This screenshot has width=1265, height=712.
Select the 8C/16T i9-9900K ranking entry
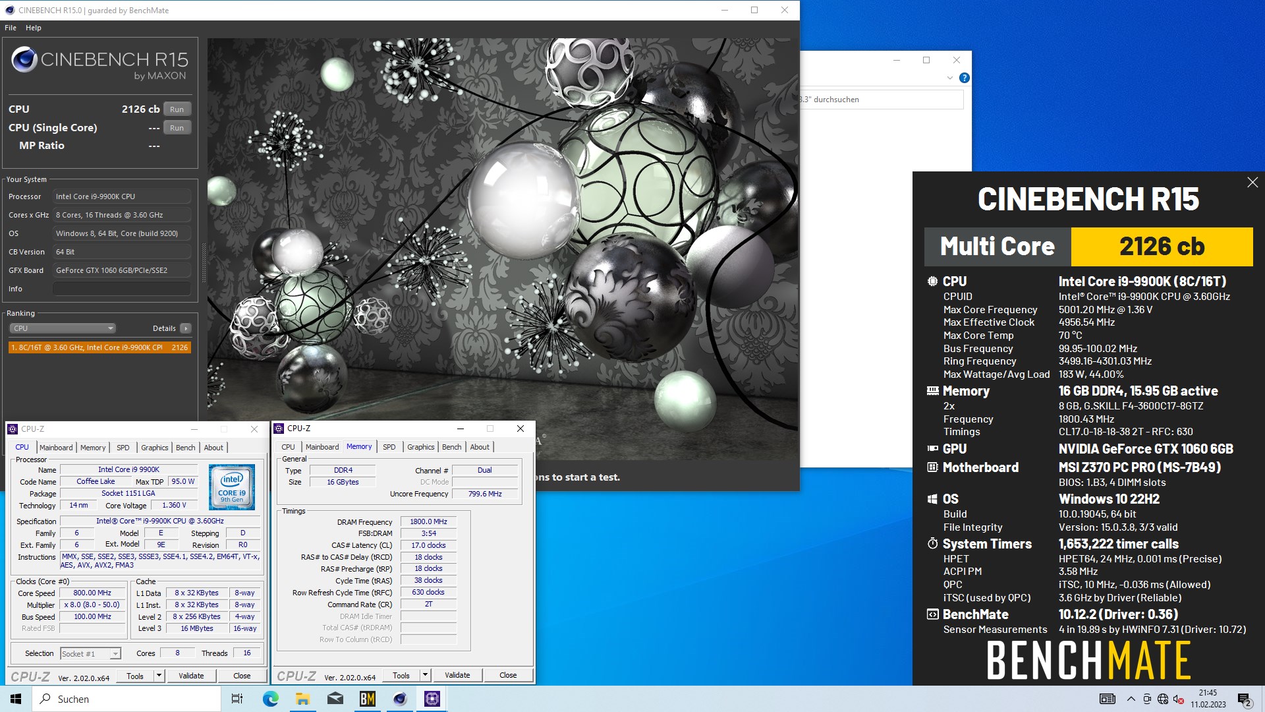(99, 347)
